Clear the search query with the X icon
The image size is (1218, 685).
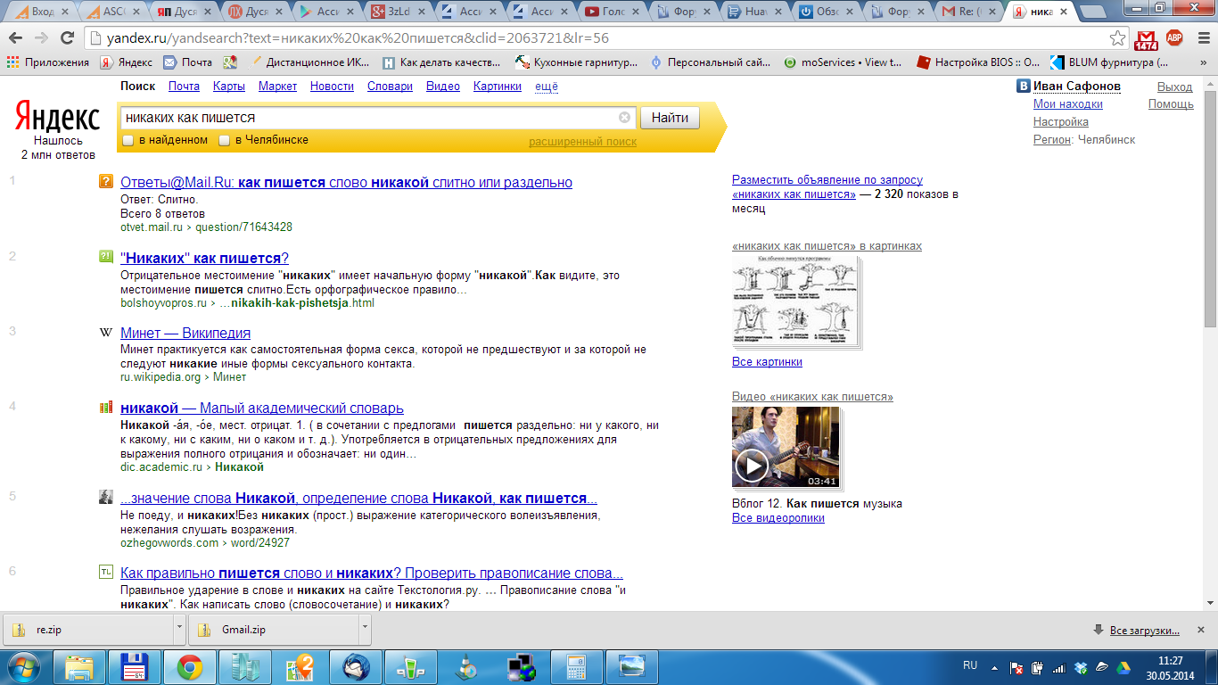[624, 118]
